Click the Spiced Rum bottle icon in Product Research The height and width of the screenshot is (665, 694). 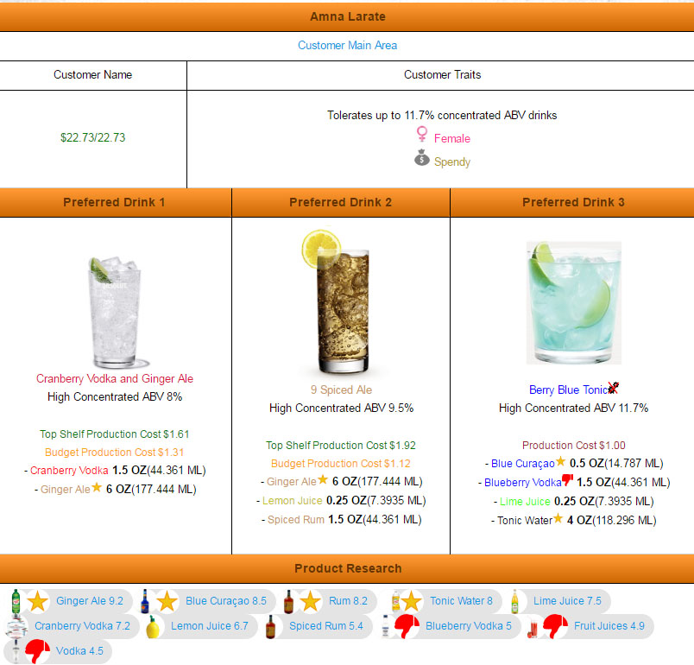click(271, 626)
